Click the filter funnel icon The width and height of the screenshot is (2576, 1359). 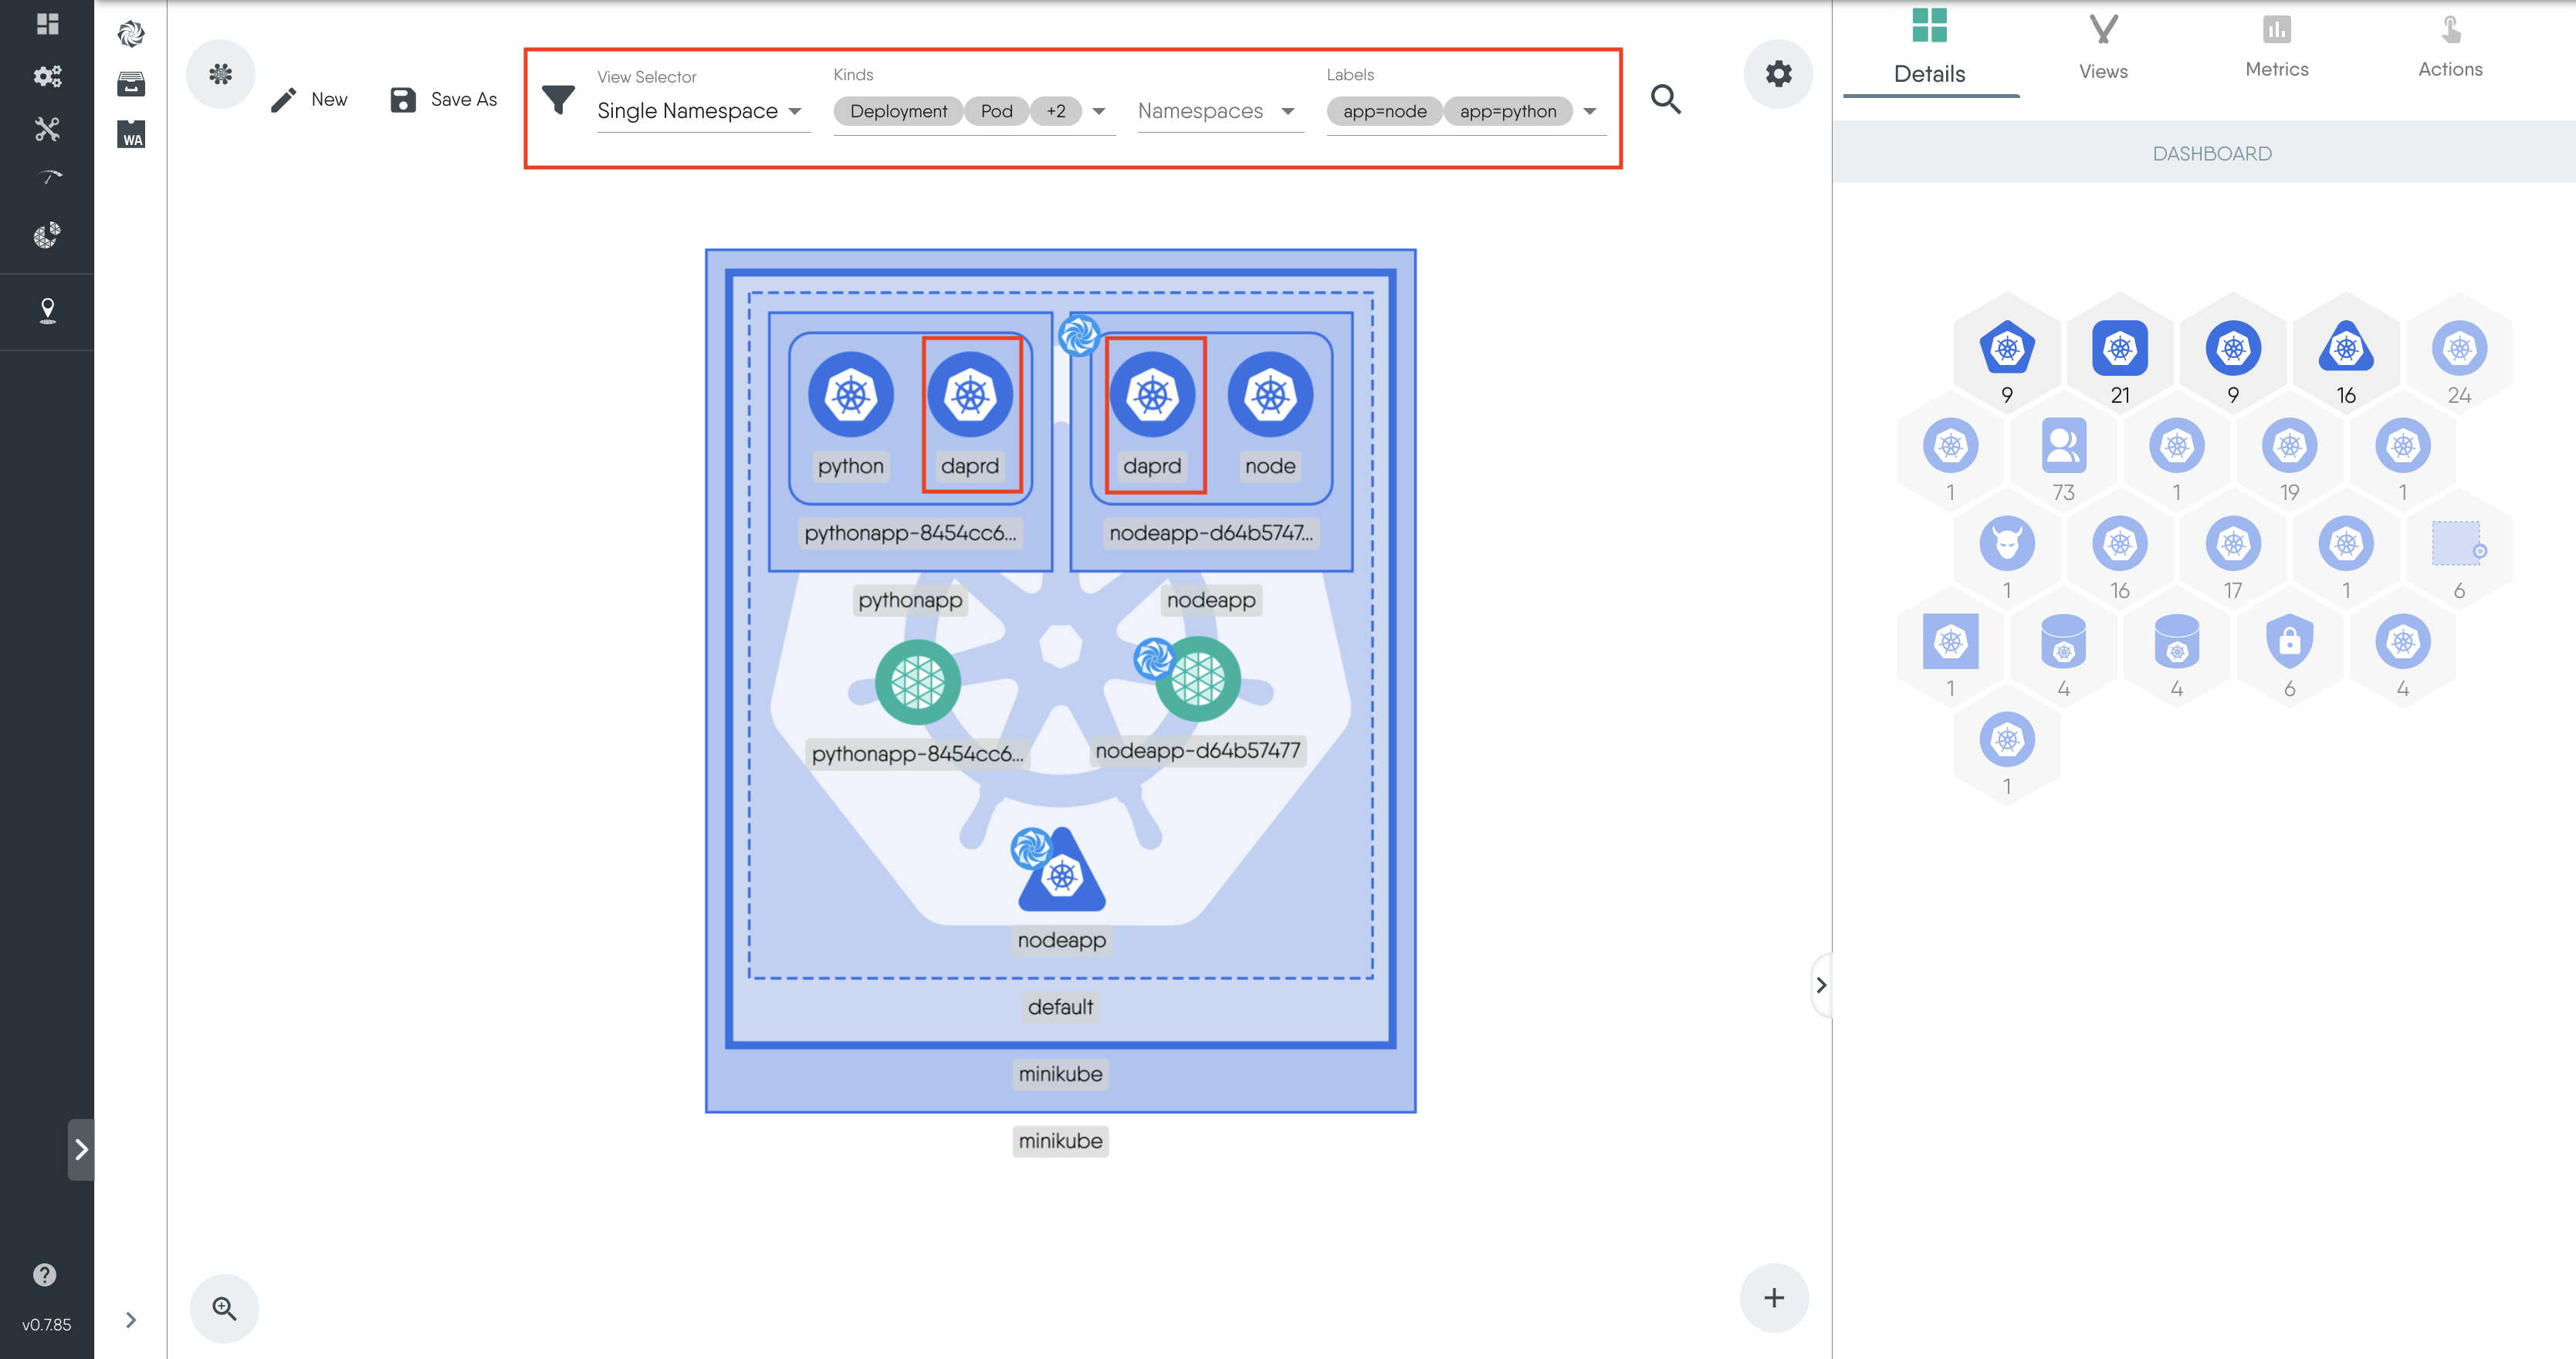click(x=558, y=99)
